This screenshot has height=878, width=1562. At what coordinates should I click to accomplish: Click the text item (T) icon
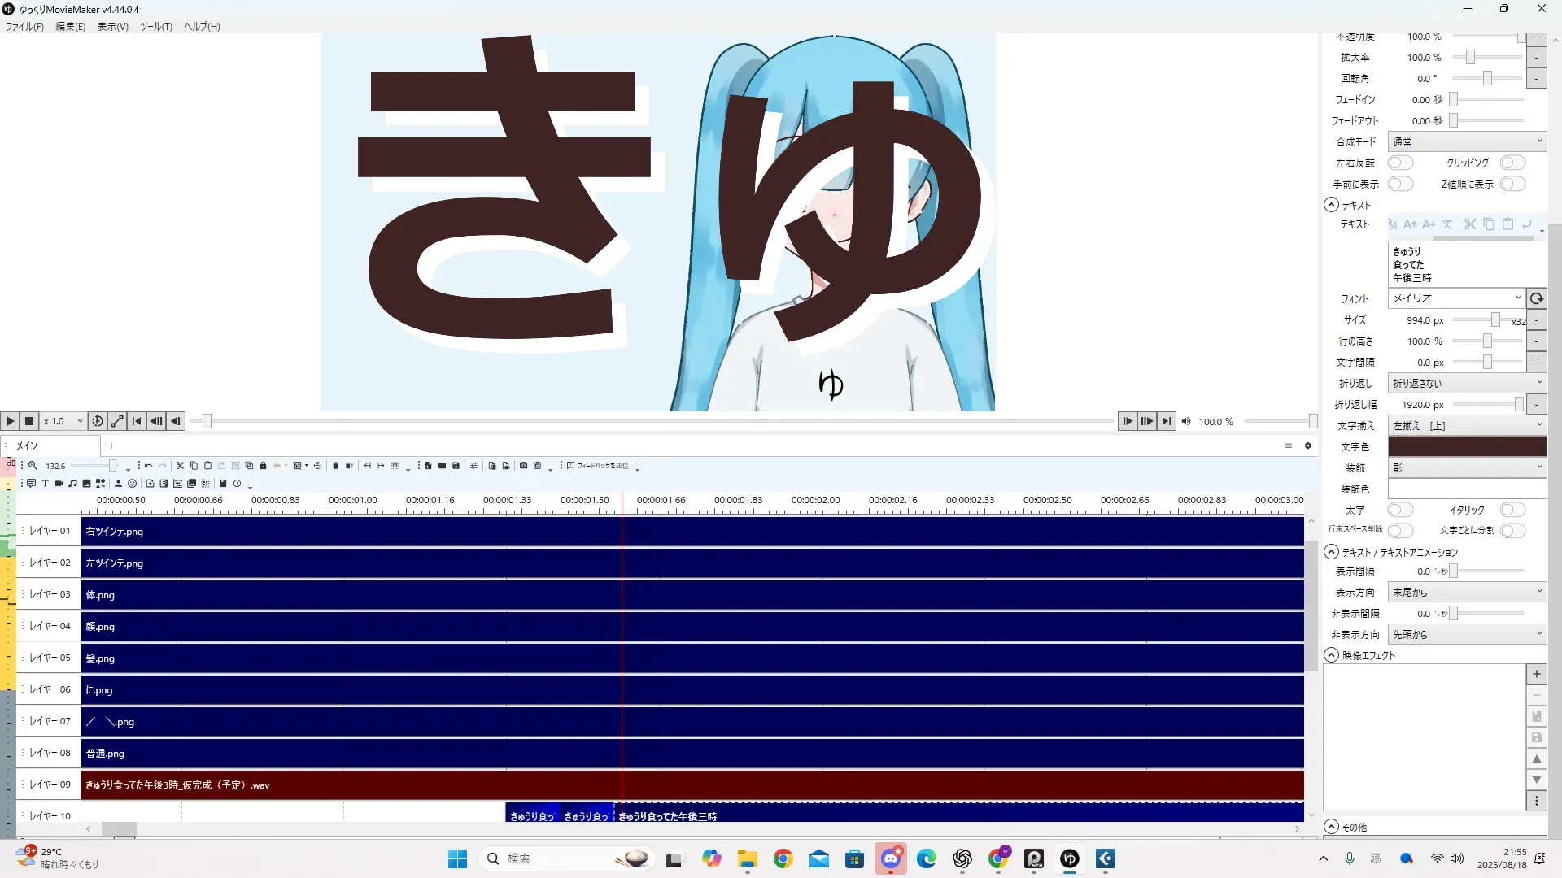[x=45, y=484]
